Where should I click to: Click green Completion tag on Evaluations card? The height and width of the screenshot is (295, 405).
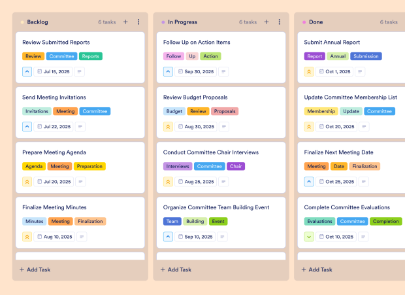[x=385, y=221]
